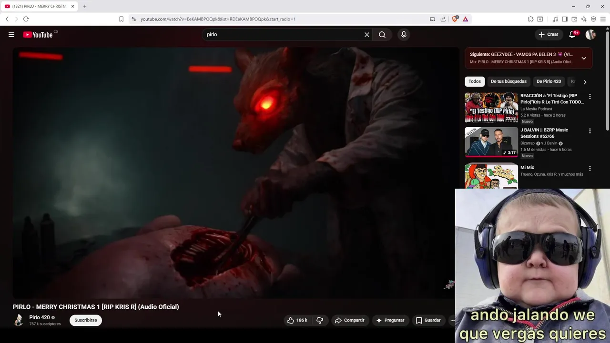Select the De tus búsquedas chip

pos(508,81)
